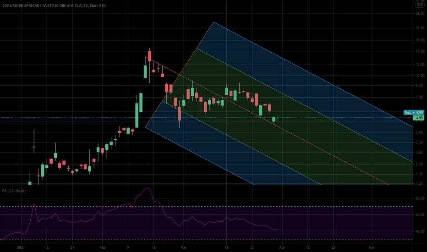Viewport: 427px width, 252px height.
Task: Select the RSI (14, close) indicator label
Action: [x=14, y=191]
